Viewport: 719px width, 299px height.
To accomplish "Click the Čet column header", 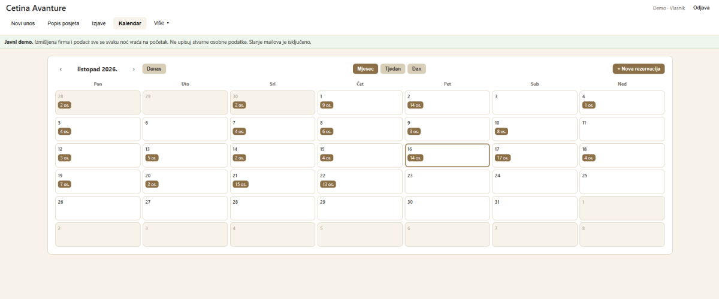I will pos(360,84).
